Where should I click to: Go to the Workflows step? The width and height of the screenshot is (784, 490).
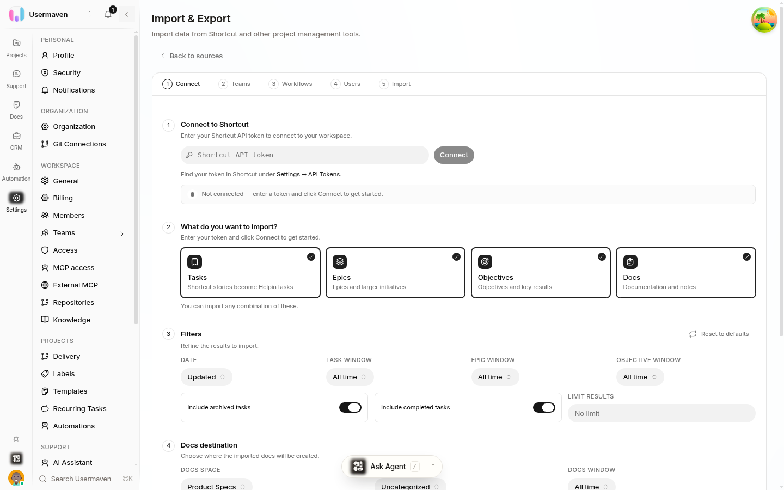pos(291,84)
